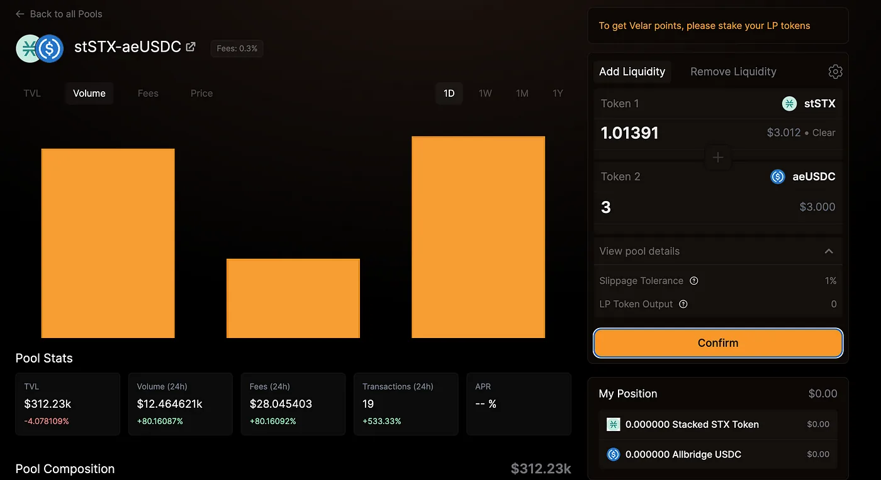The height and width of the screenshot is (480, 881).
Task: Collapse the View pool details chevron
Action: 829,251
